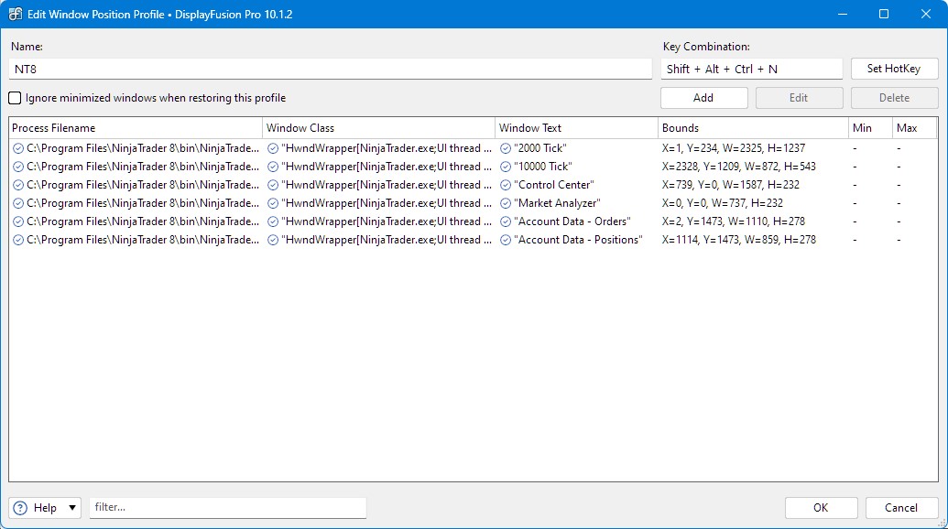
Task: Toggle Ignore minimized windows checkbox
Action: pyautogui.click(x=16, y=98)
